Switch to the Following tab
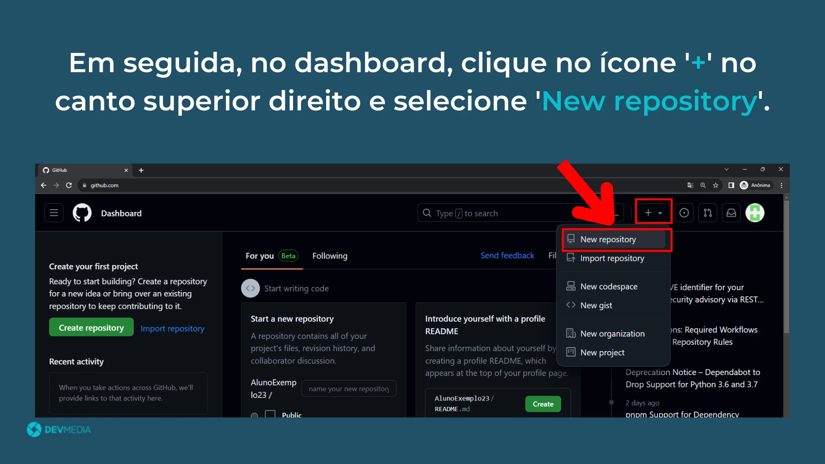The width and height of the screenshot is (825, 464). click(330, 256)
